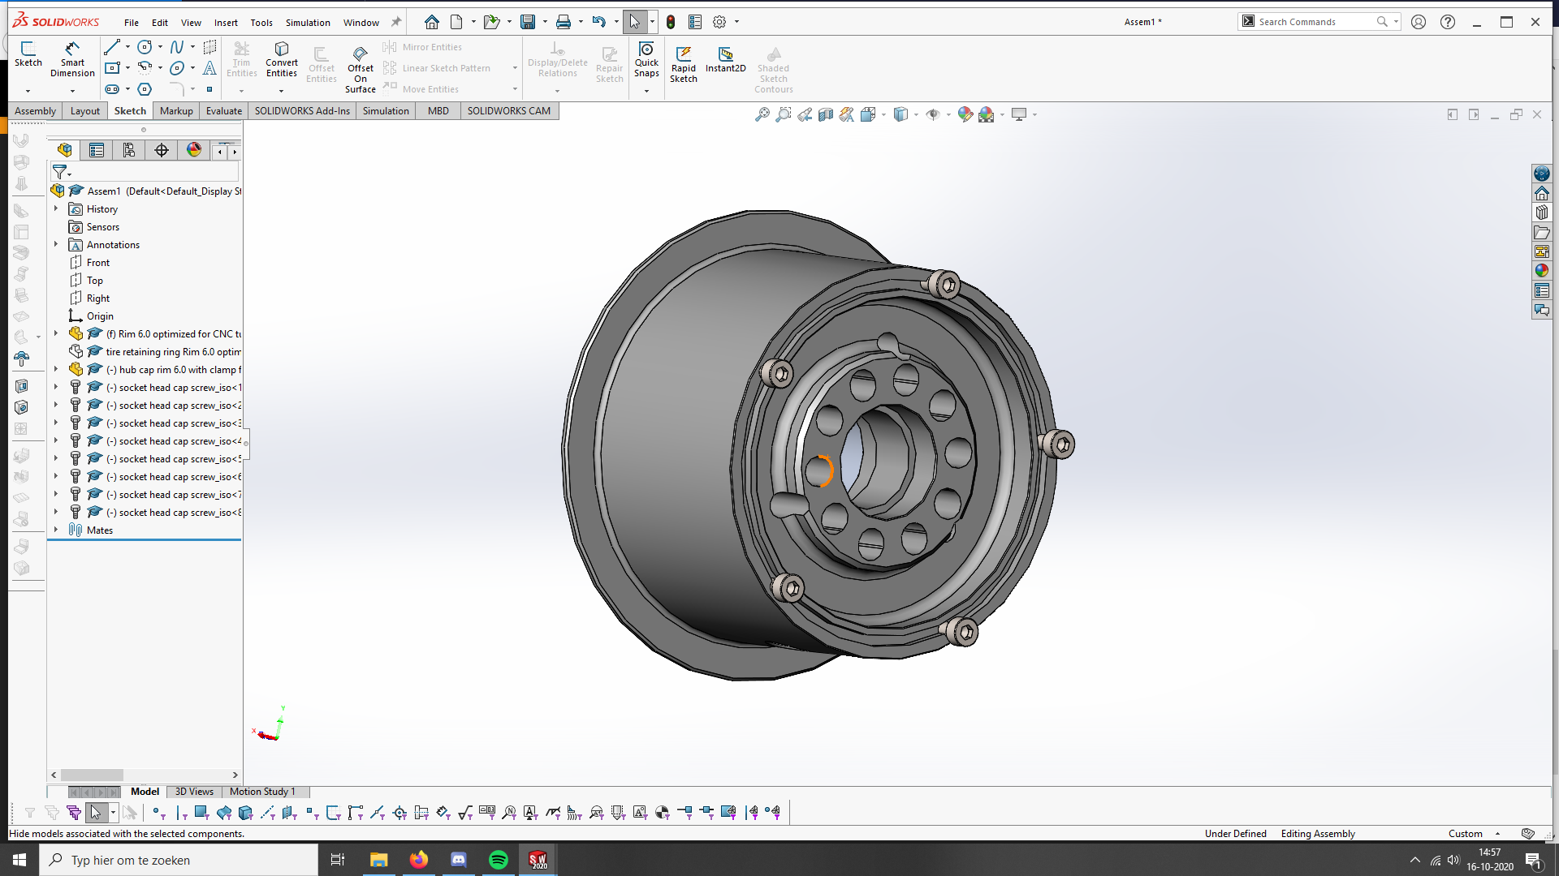Toggle Filter Axes selection filter
This screenshot has width=1559, height=876.
pos(267,813)
